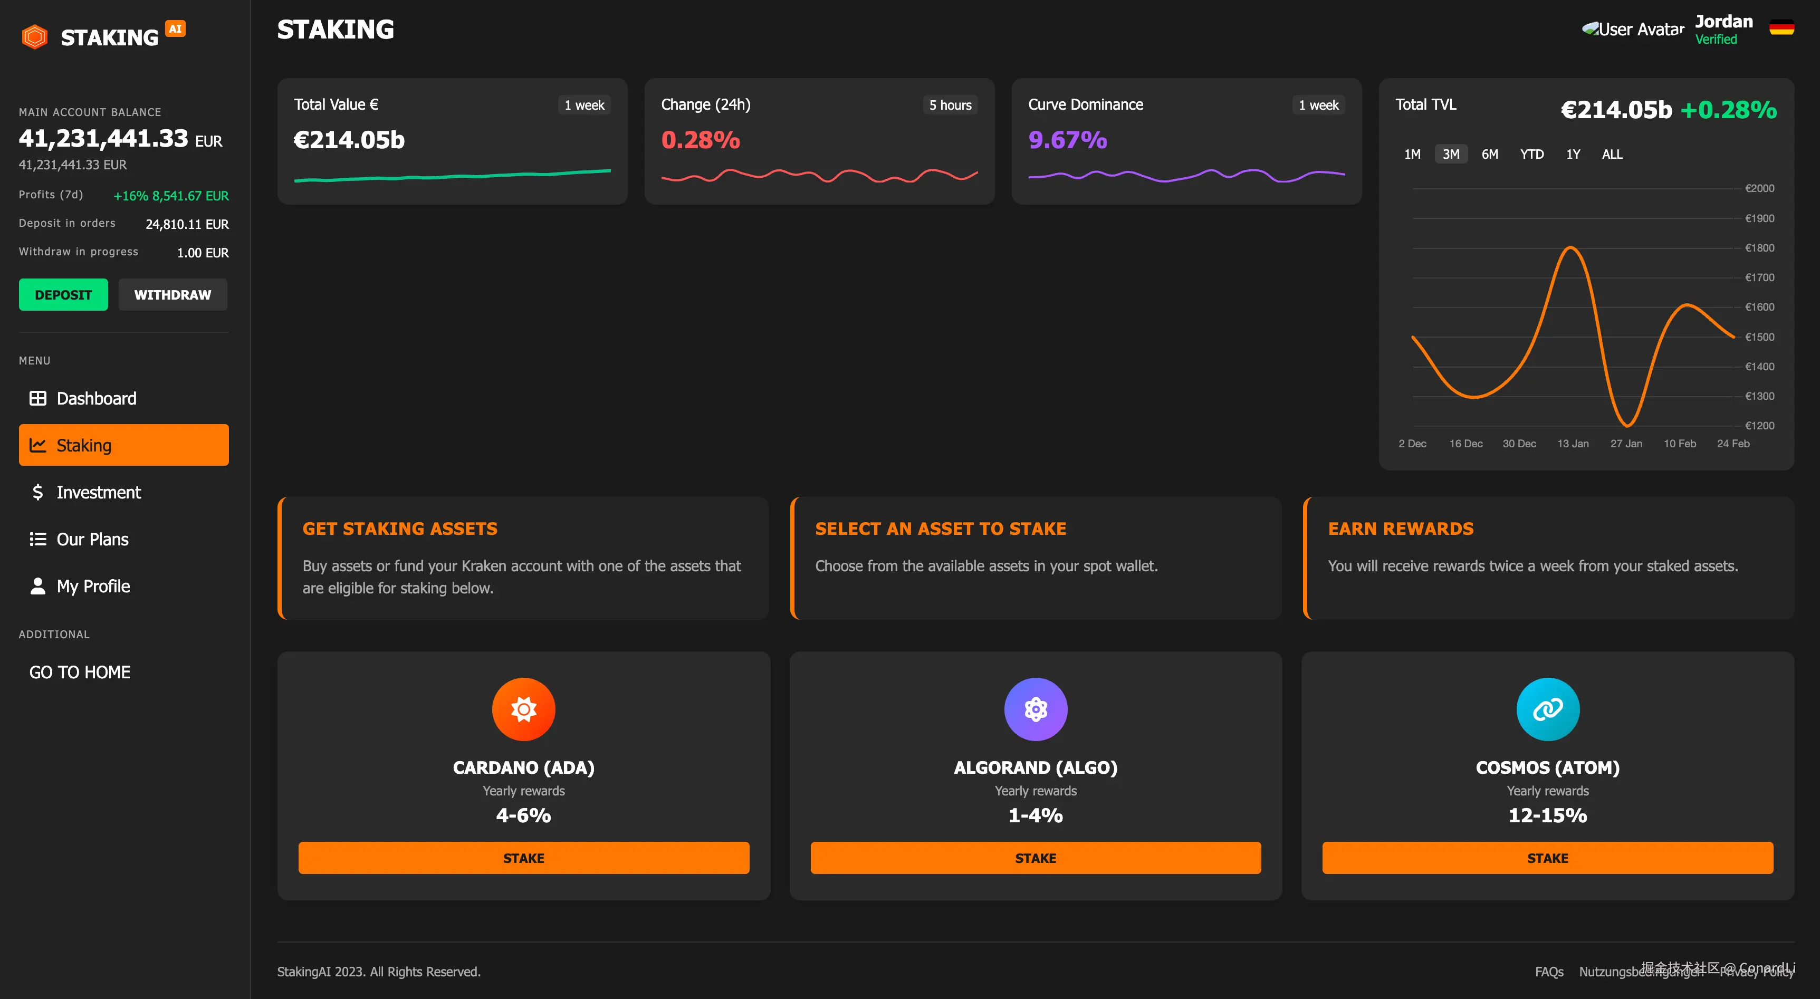Open the Our Plans menu item
The height and width of the screenshot is (999, 1820).
pos(92,539)
